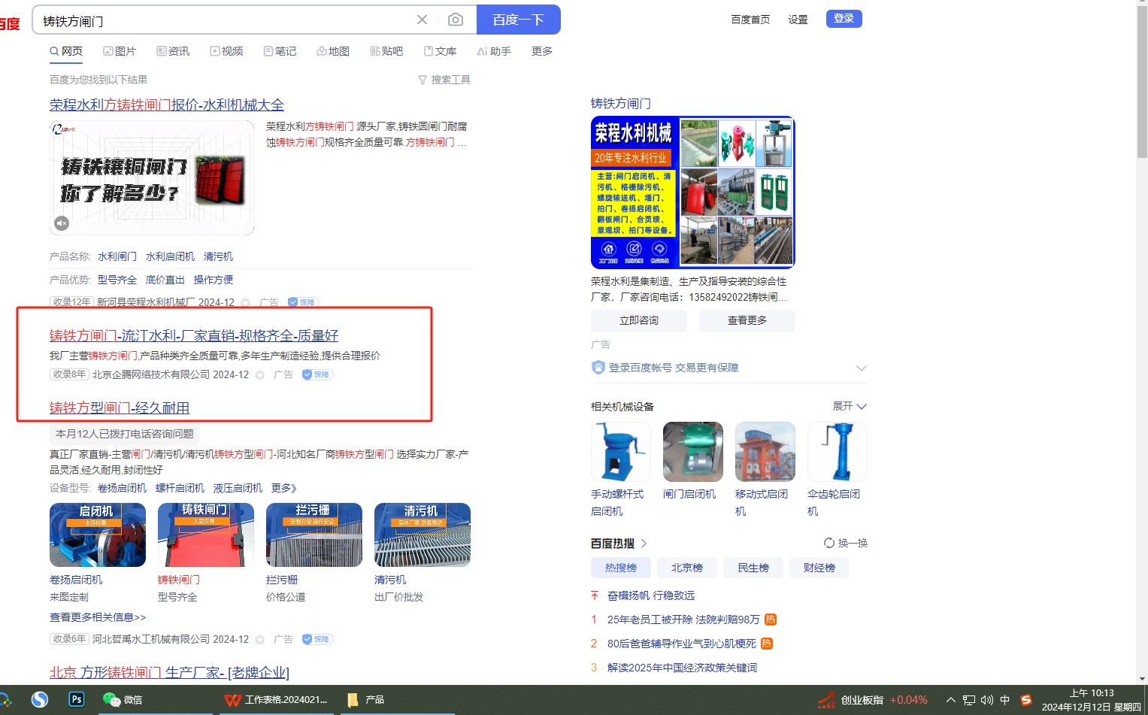Click 保障 badge beside 新河县荣程水利机械厂
This screenshot has height=715, width=1148.
[x=303, y=302]
